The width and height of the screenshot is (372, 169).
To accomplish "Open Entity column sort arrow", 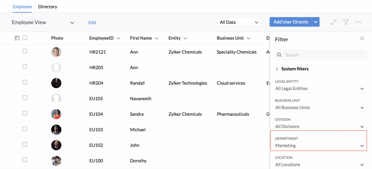I will point(185,38).
